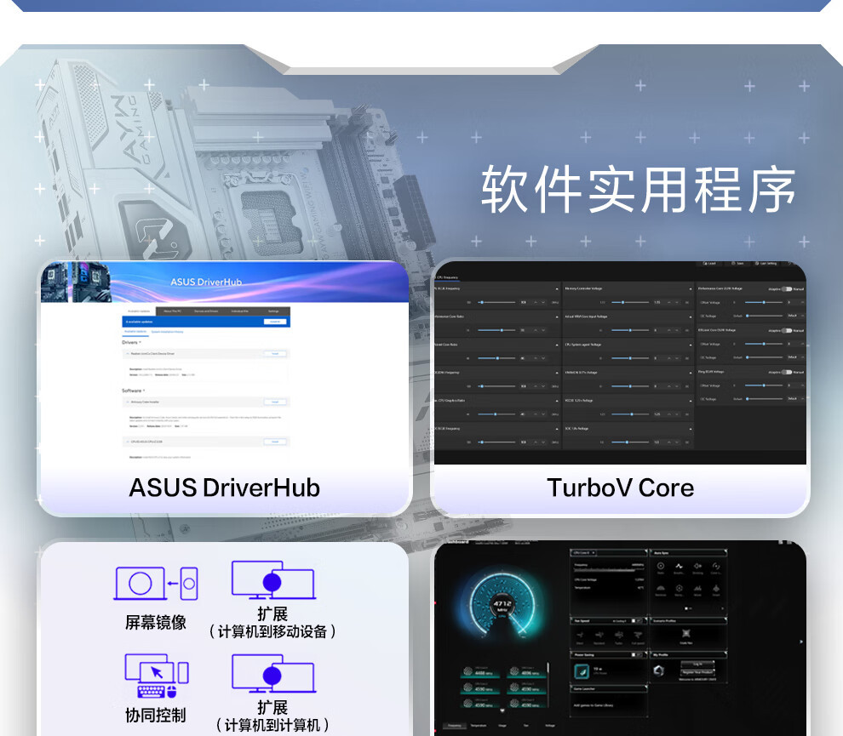843x736 pixels.
Task: Click the BCLK Frequency slider
Action: pyautogui.click(x=496, y=302)
